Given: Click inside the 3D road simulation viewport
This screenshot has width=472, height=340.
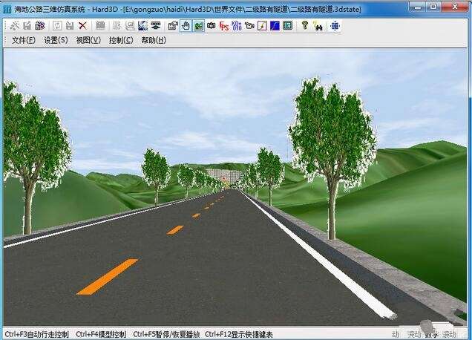Looking at the screenshot, I should click(x=235, y=189).
